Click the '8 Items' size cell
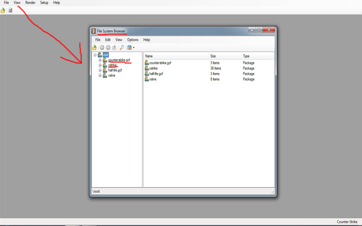 point(215,79)
